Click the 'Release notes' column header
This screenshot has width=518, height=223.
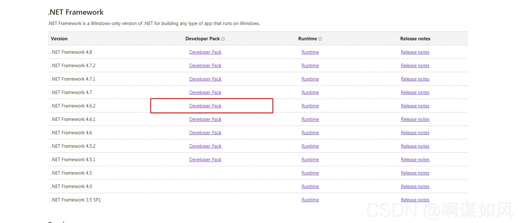click(415, 39)
